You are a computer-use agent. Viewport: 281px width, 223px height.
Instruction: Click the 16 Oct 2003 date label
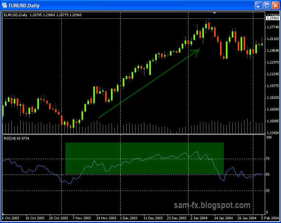click(35, 218)
